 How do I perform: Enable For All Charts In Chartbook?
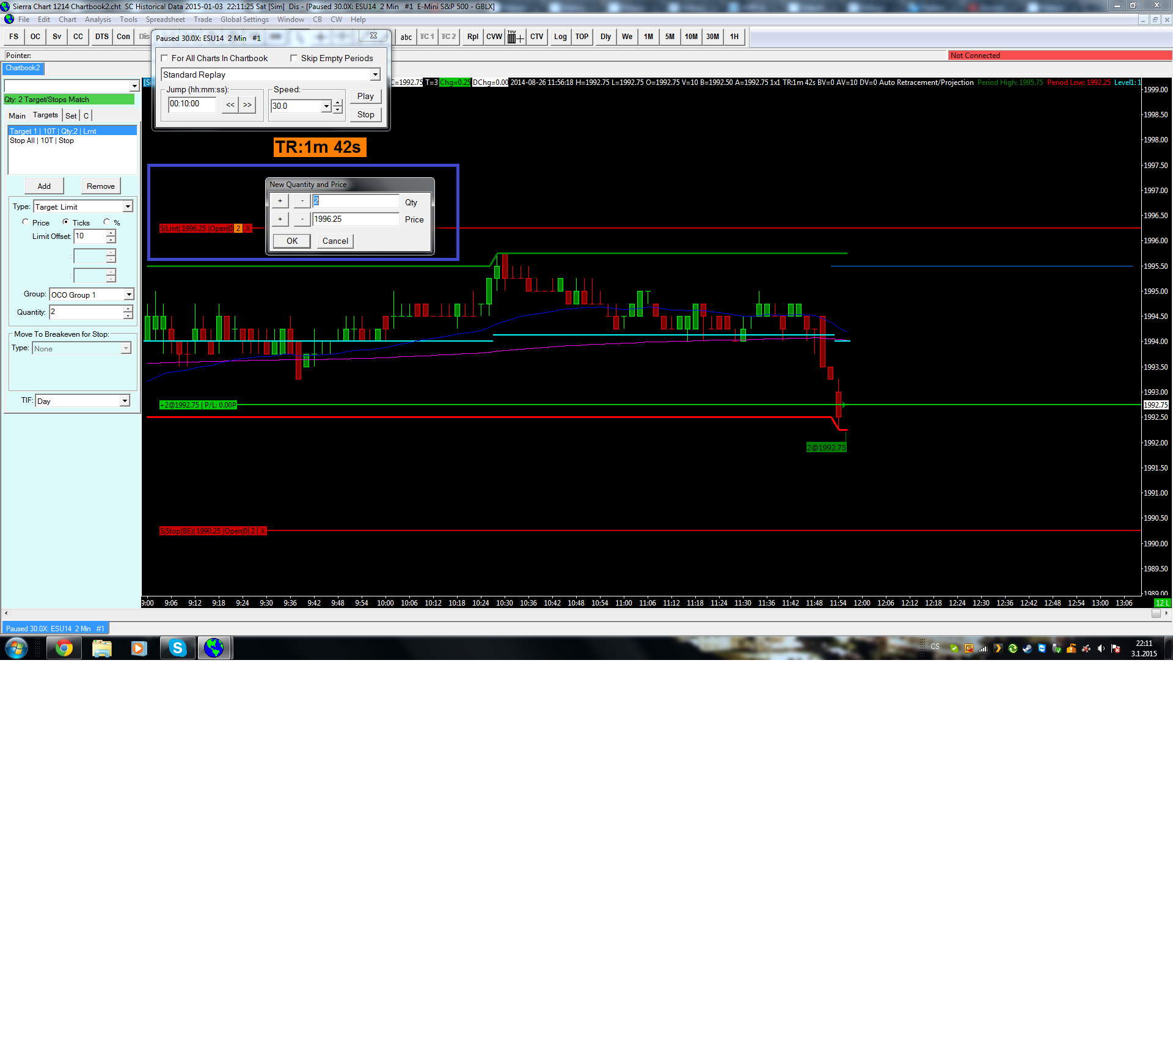pos(164,59)
